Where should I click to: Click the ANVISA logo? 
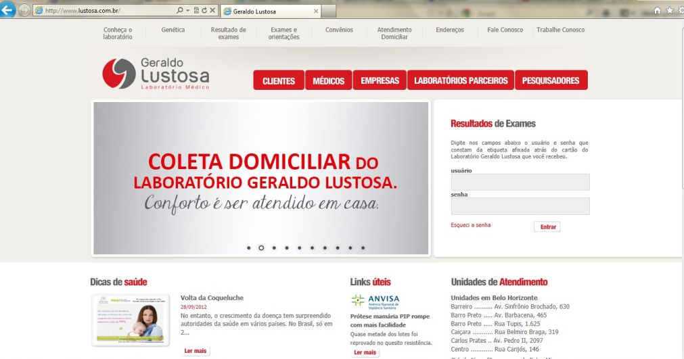375,301
